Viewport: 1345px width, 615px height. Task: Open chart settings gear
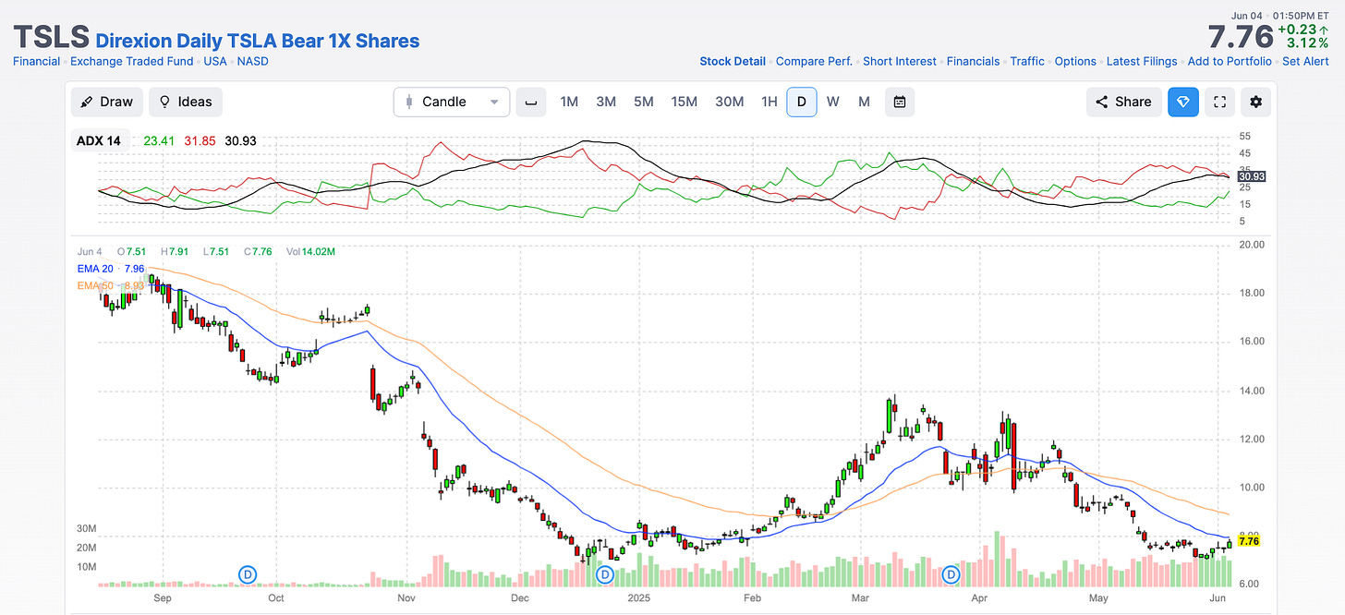coord(1255,102)
